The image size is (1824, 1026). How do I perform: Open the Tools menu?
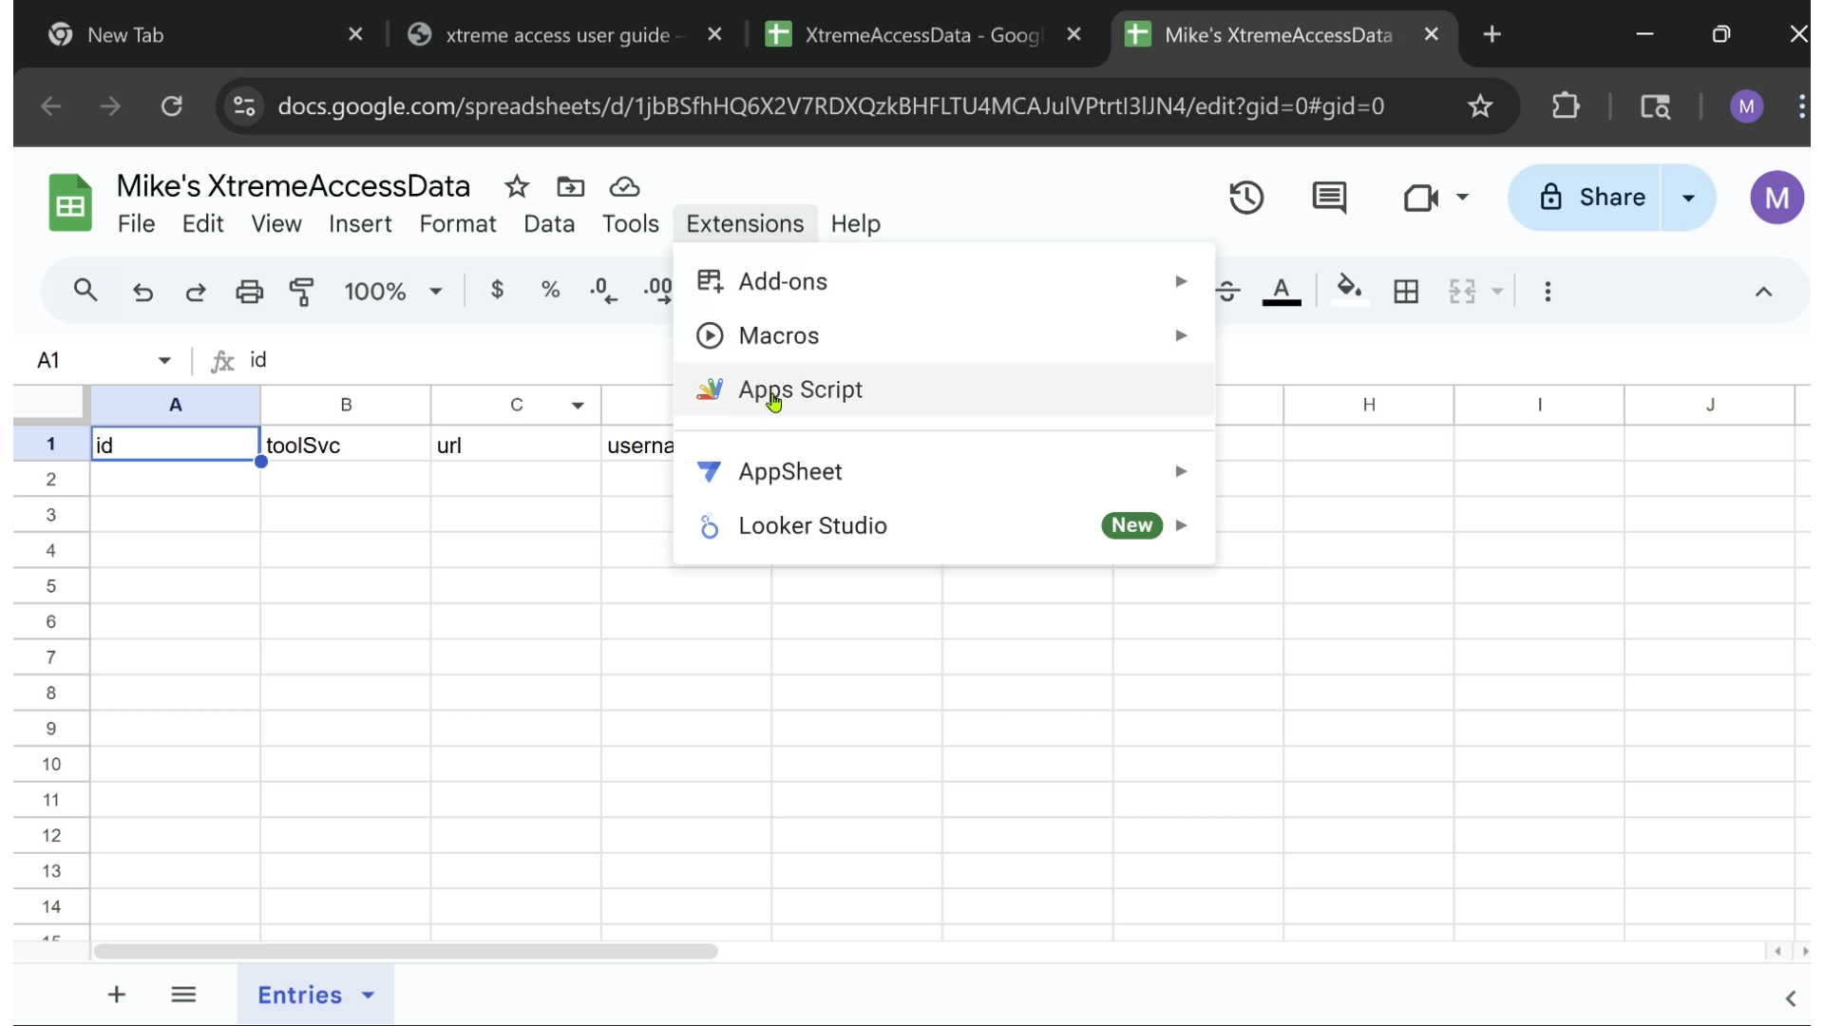[x=630, y=223]
